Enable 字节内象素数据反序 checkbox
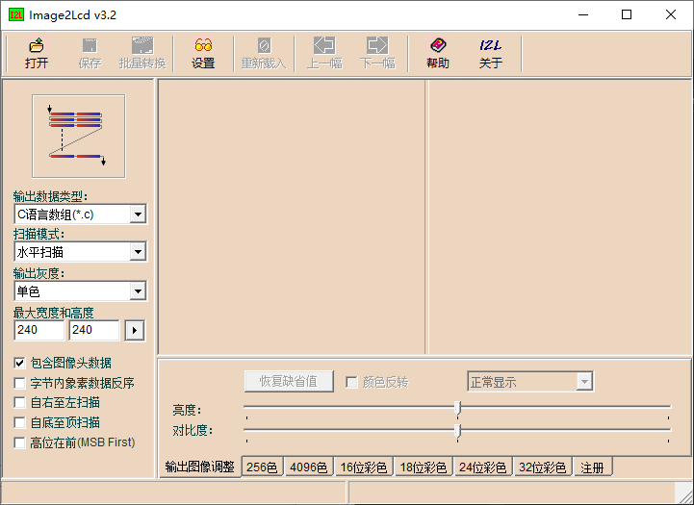The image size is (694, 505). (19, 383)
